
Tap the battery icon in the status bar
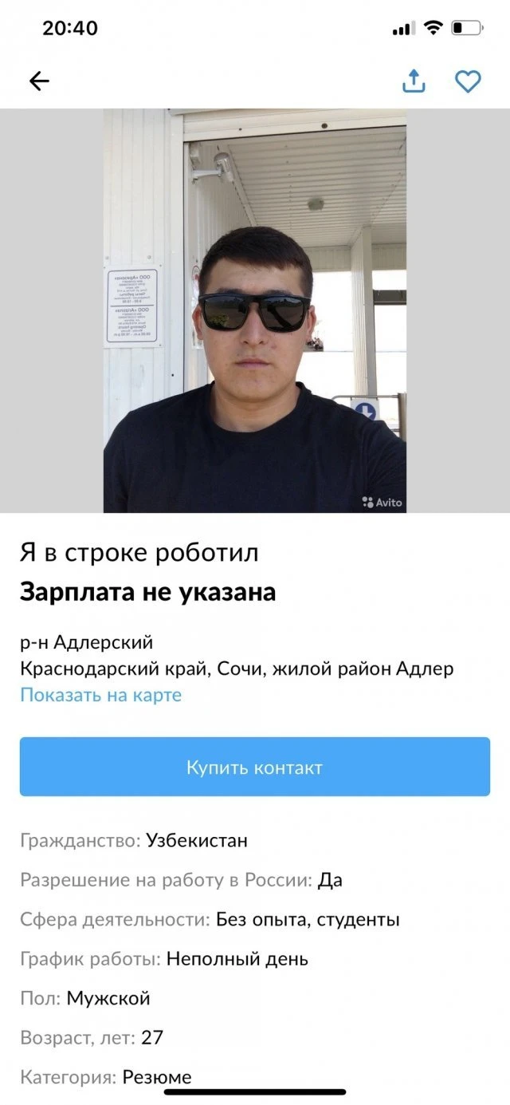point(468,28)
